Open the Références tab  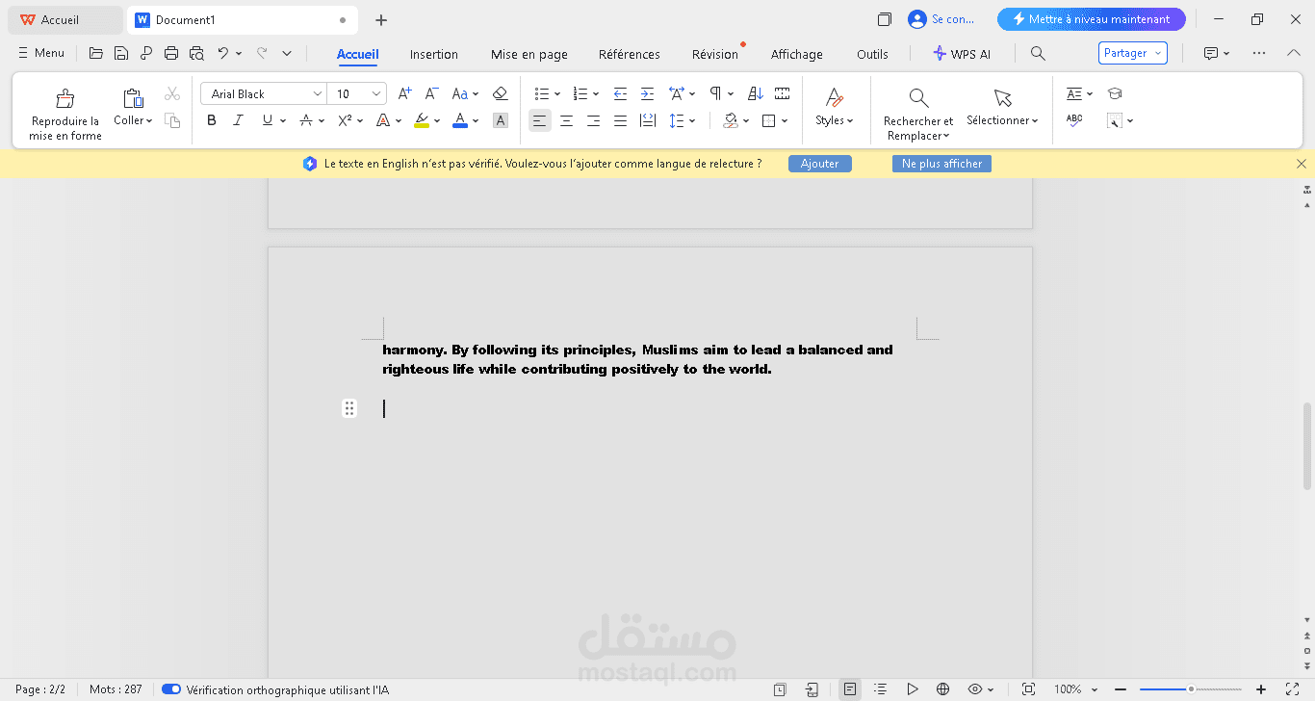630,54
